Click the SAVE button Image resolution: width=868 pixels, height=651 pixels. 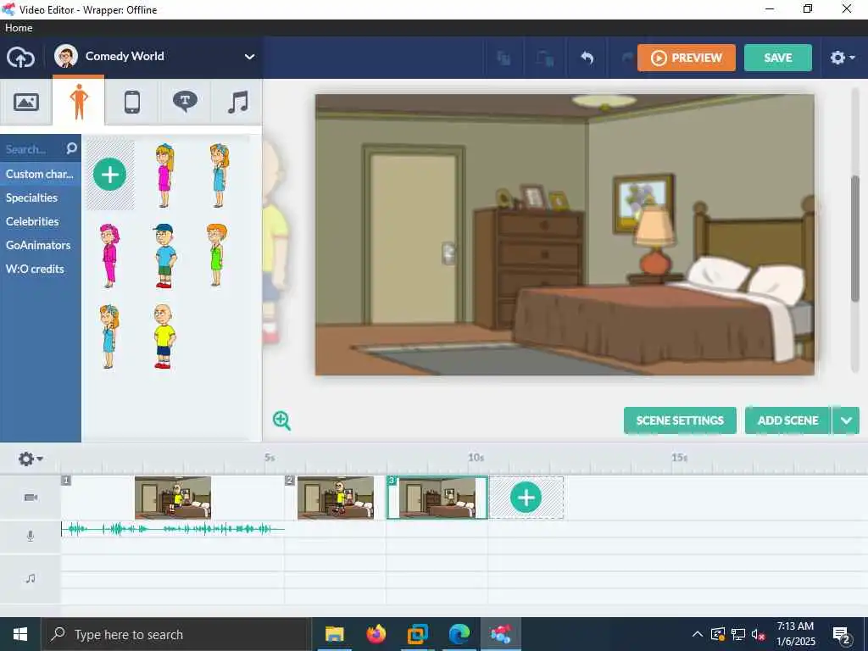778,58
